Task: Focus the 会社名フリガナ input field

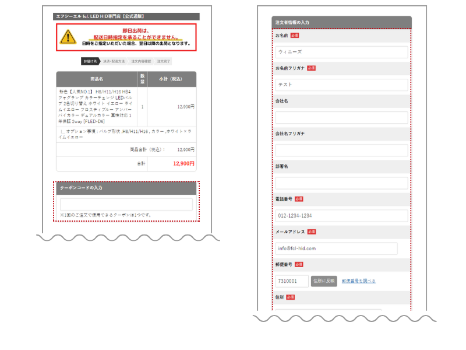Action: pyautogui.click(x=341, y=150)
